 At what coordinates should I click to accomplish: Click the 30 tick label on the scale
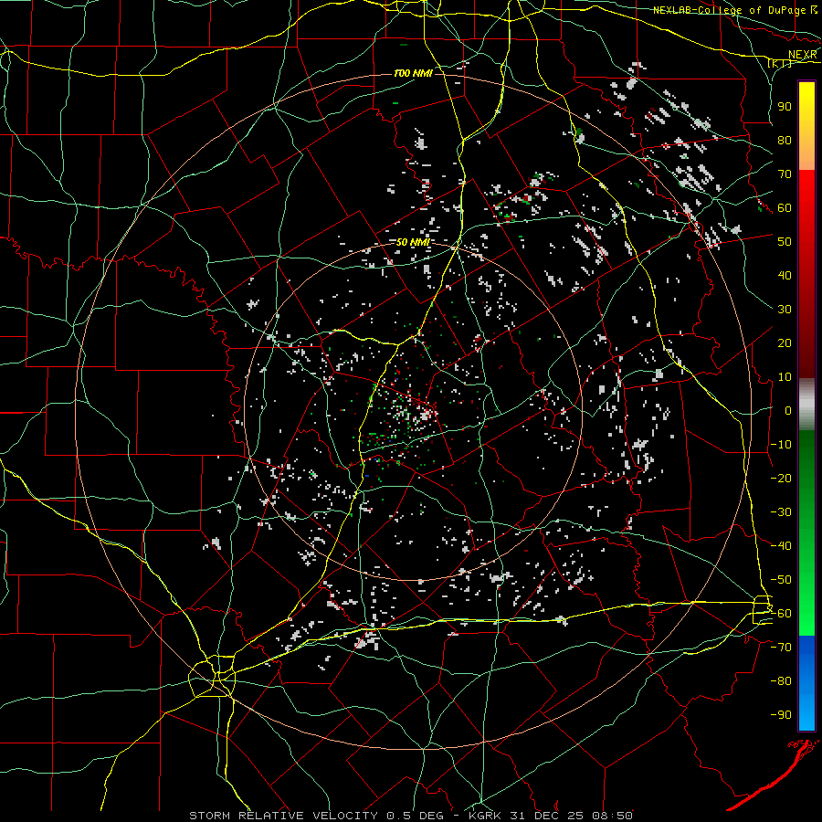(x=785, y=310)
